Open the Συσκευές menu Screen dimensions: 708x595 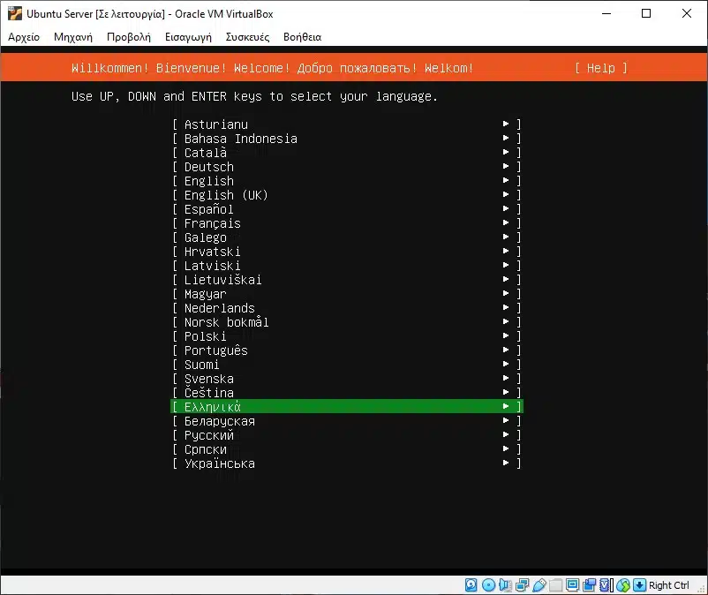(x=247, y=37)
